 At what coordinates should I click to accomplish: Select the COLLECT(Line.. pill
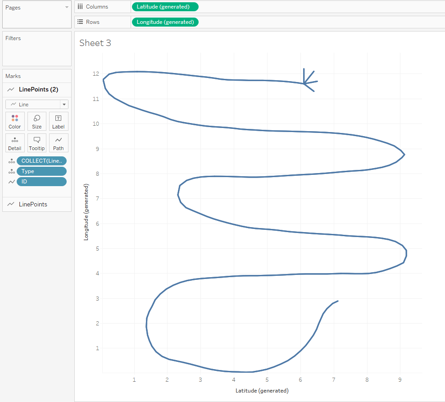[x=42, y=161]
